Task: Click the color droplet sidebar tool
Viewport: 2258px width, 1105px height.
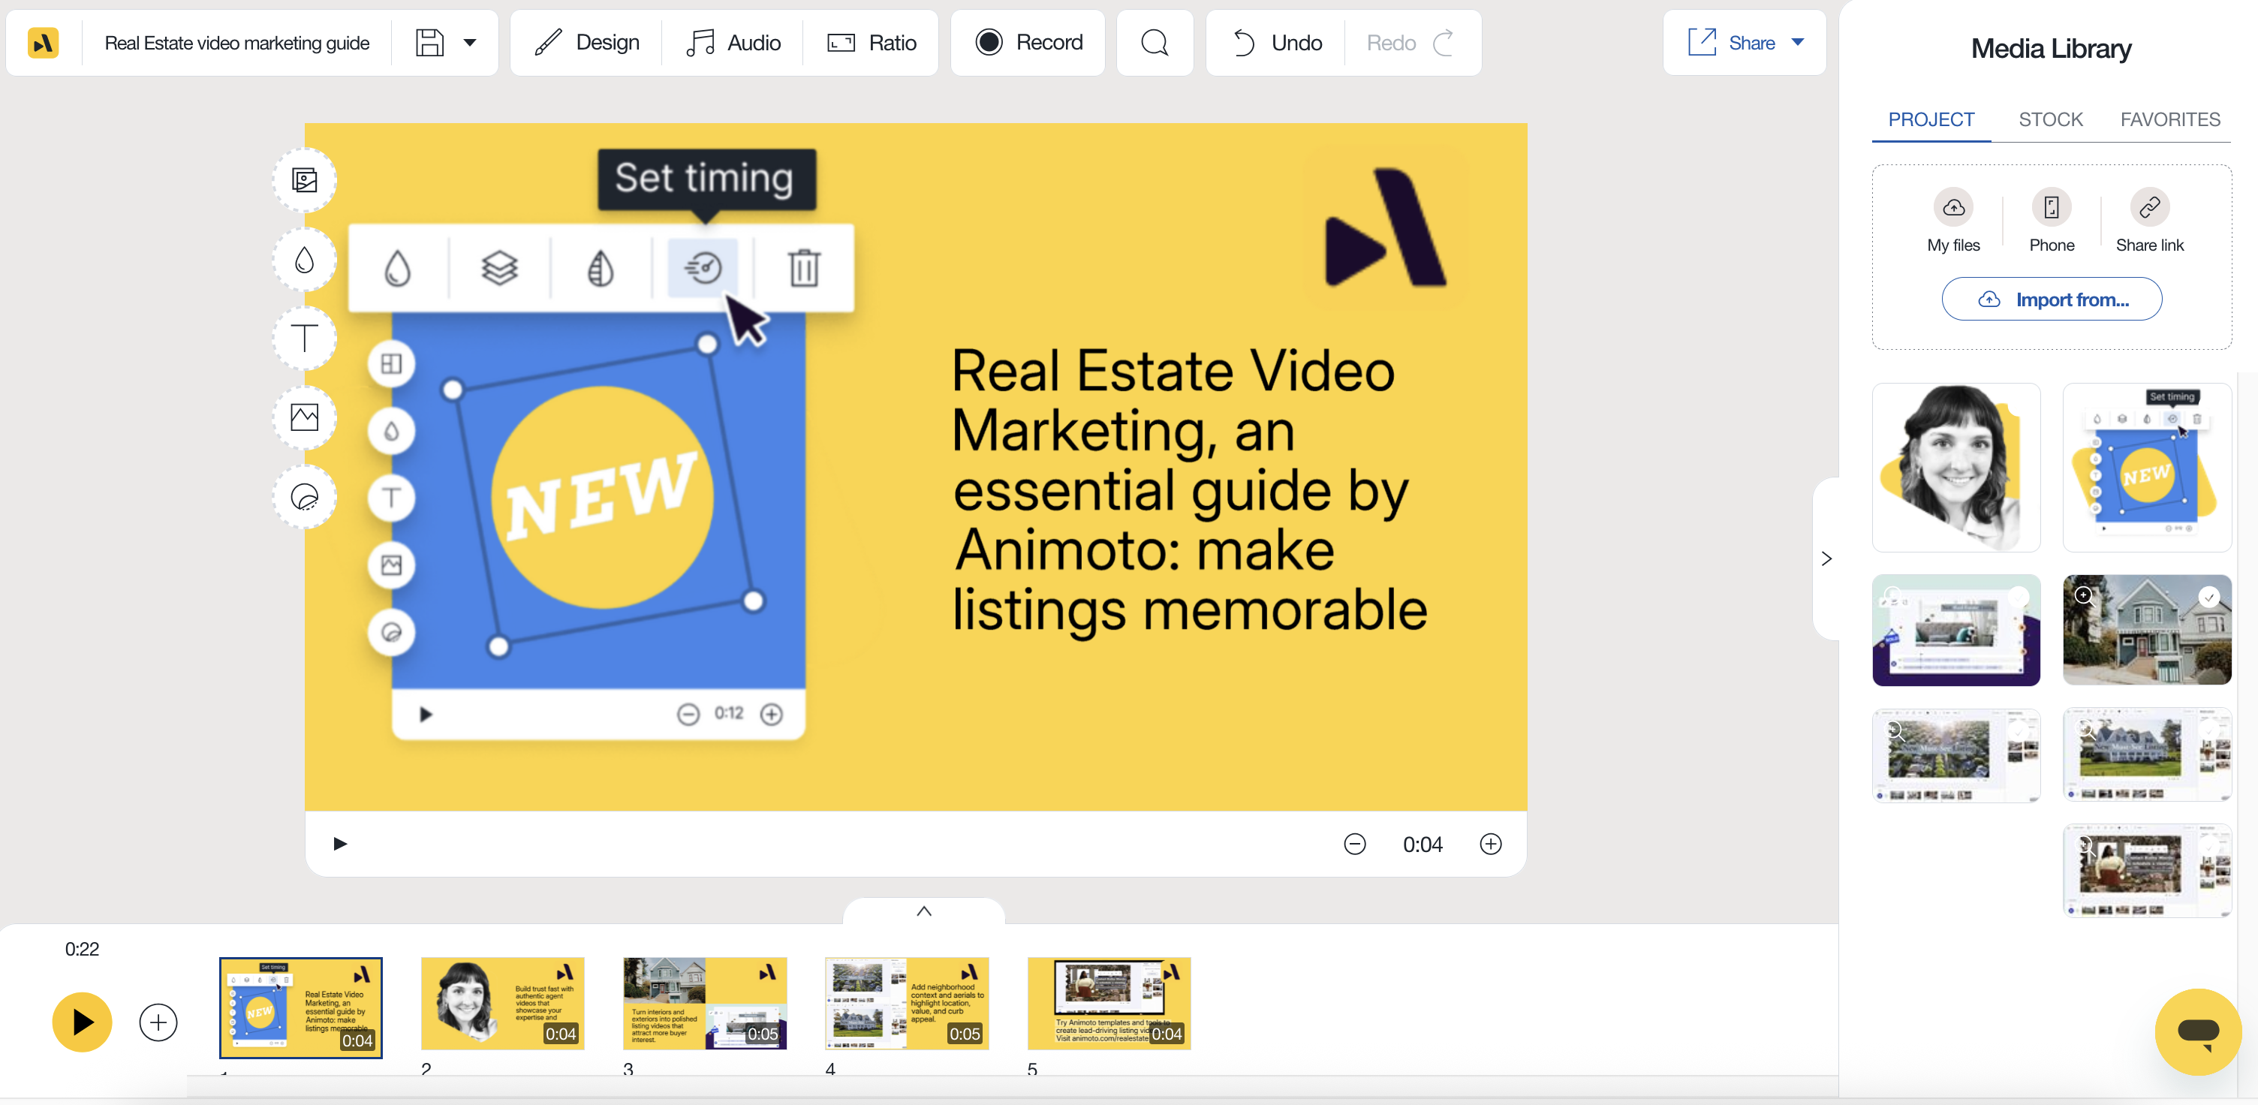Action: (304, 260)
